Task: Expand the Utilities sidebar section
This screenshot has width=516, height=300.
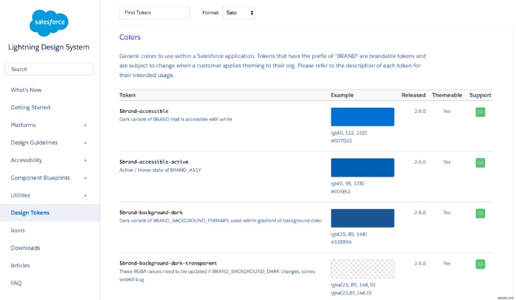Action: point(85,195)
